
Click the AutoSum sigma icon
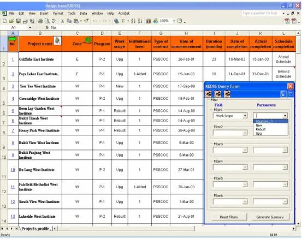click(x=123, y=21)
